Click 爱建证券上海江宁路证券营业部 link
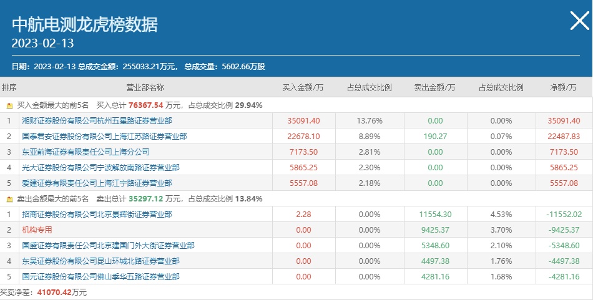This screenshot has width=593, height=300. coord(97,183)
